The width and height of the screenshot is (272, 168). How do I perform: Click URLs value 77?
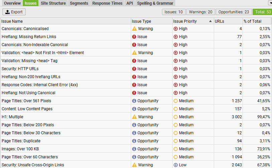[240, 37]
